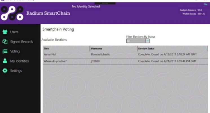The image size is (210, 113).
Task: Click the Users people icon
Action: 5,32
